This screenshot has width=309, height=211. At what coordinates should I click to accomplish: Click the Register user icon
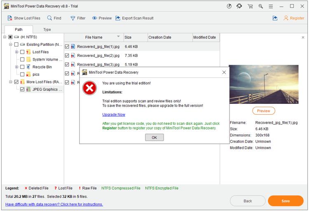tap(286, 18)
